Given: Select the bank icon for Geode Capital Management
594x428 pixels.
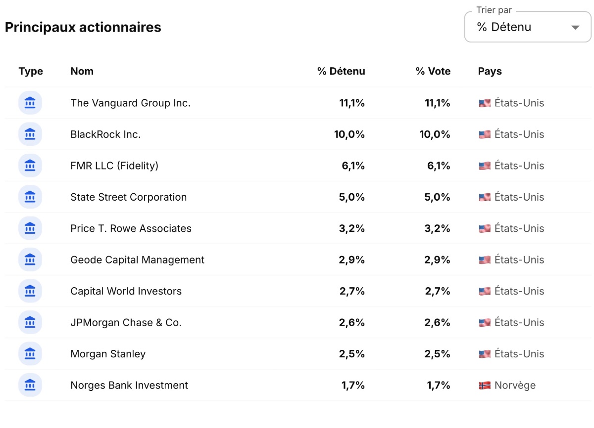Looking at the screenshot, I should tap(30, 260).
